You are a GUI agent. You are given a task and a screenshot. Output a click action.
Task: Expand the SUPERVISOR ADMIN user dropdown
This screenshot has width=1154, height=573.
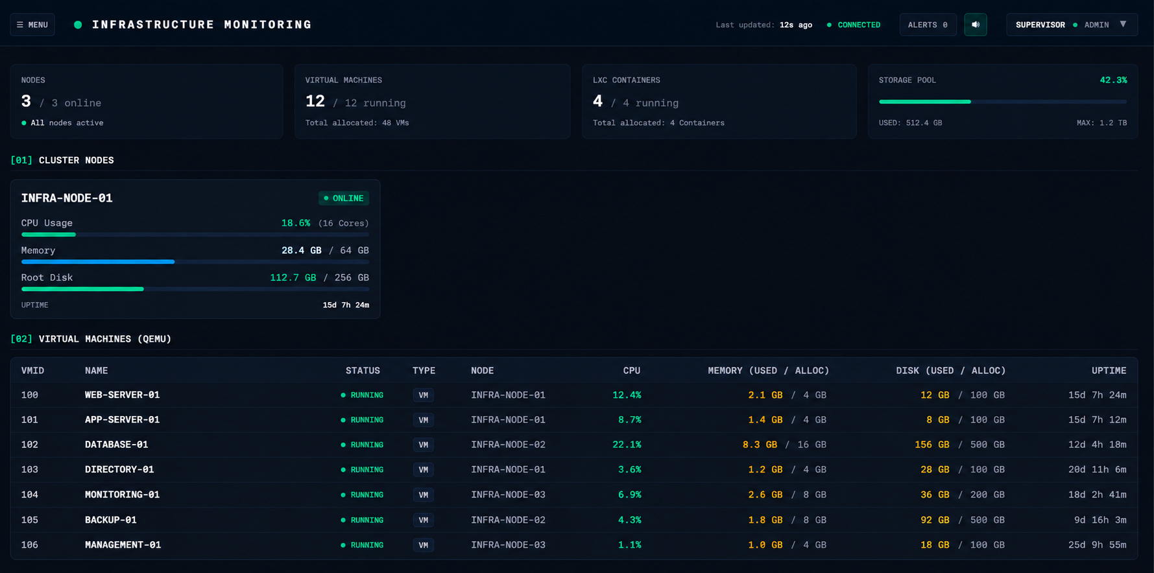pos(1072,25)
